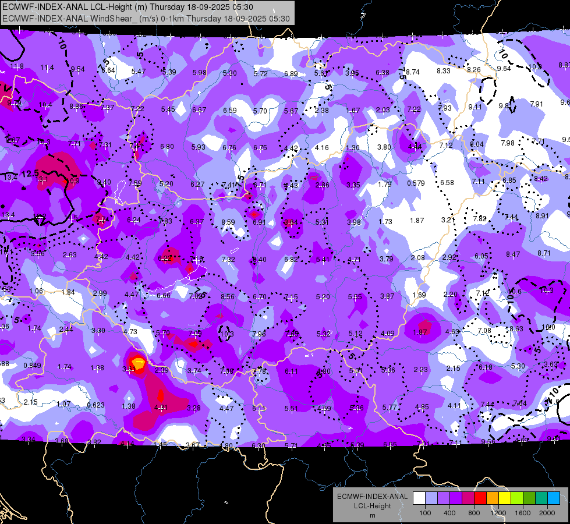Click the grid value 9.64

[x=504, y=68]
